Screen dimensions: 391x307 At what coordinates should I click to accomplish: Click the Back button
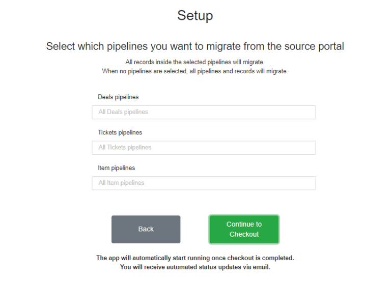point(146,229)
